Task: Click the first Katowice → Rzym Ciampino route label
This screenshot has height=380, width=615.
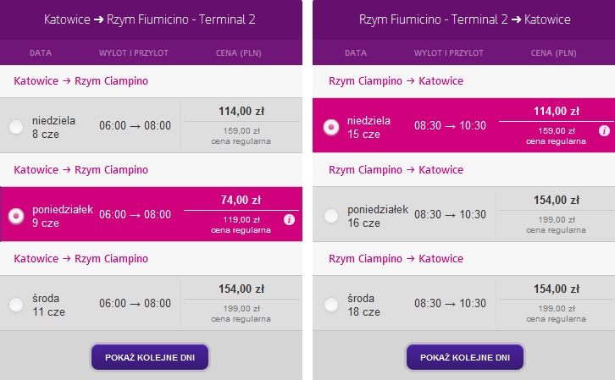Action: click(x=80, y=81)
